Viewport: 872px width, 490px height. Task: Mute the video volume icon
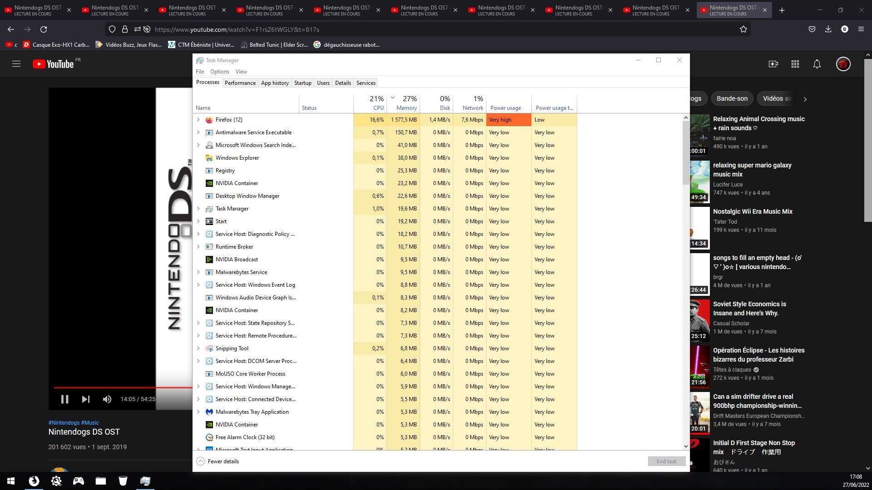107,399
